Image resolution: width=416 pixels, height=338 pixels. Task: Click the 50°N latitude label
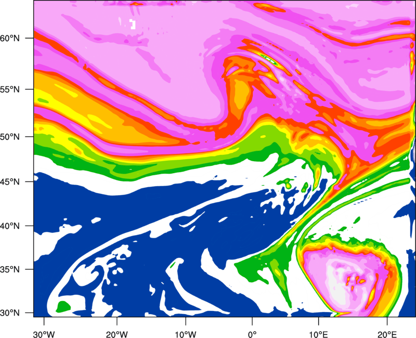coord(10,137)
